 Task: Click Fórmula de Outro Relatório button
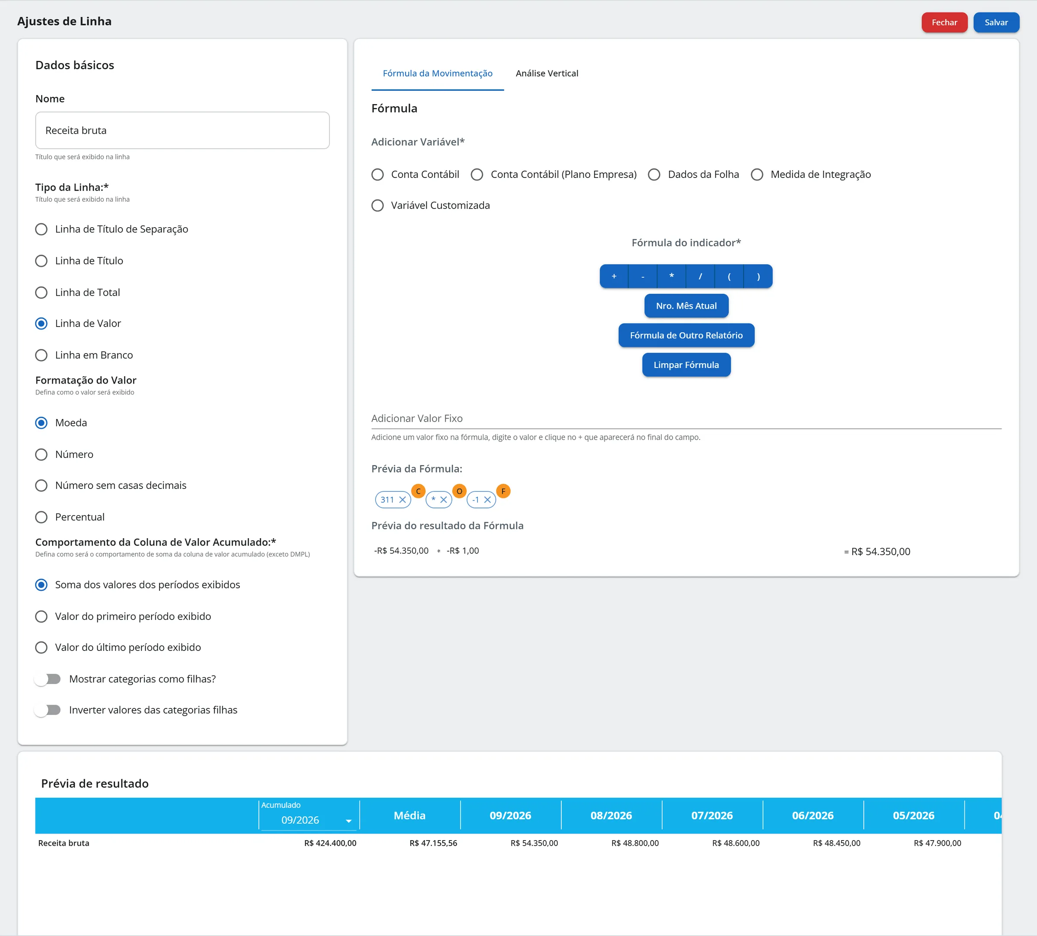686,335
